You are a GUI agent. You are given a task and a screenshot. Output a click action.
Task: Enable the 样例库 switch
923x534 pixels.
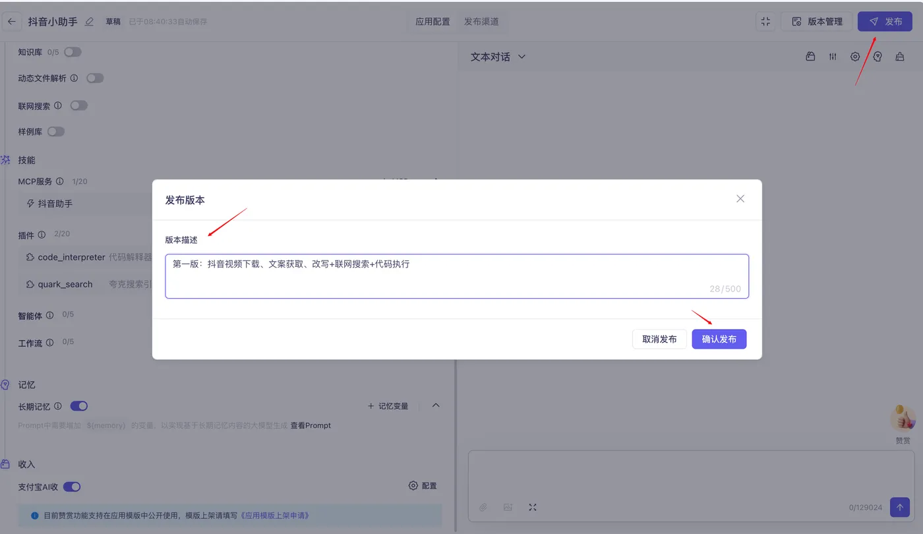click(x=56, y=131)
